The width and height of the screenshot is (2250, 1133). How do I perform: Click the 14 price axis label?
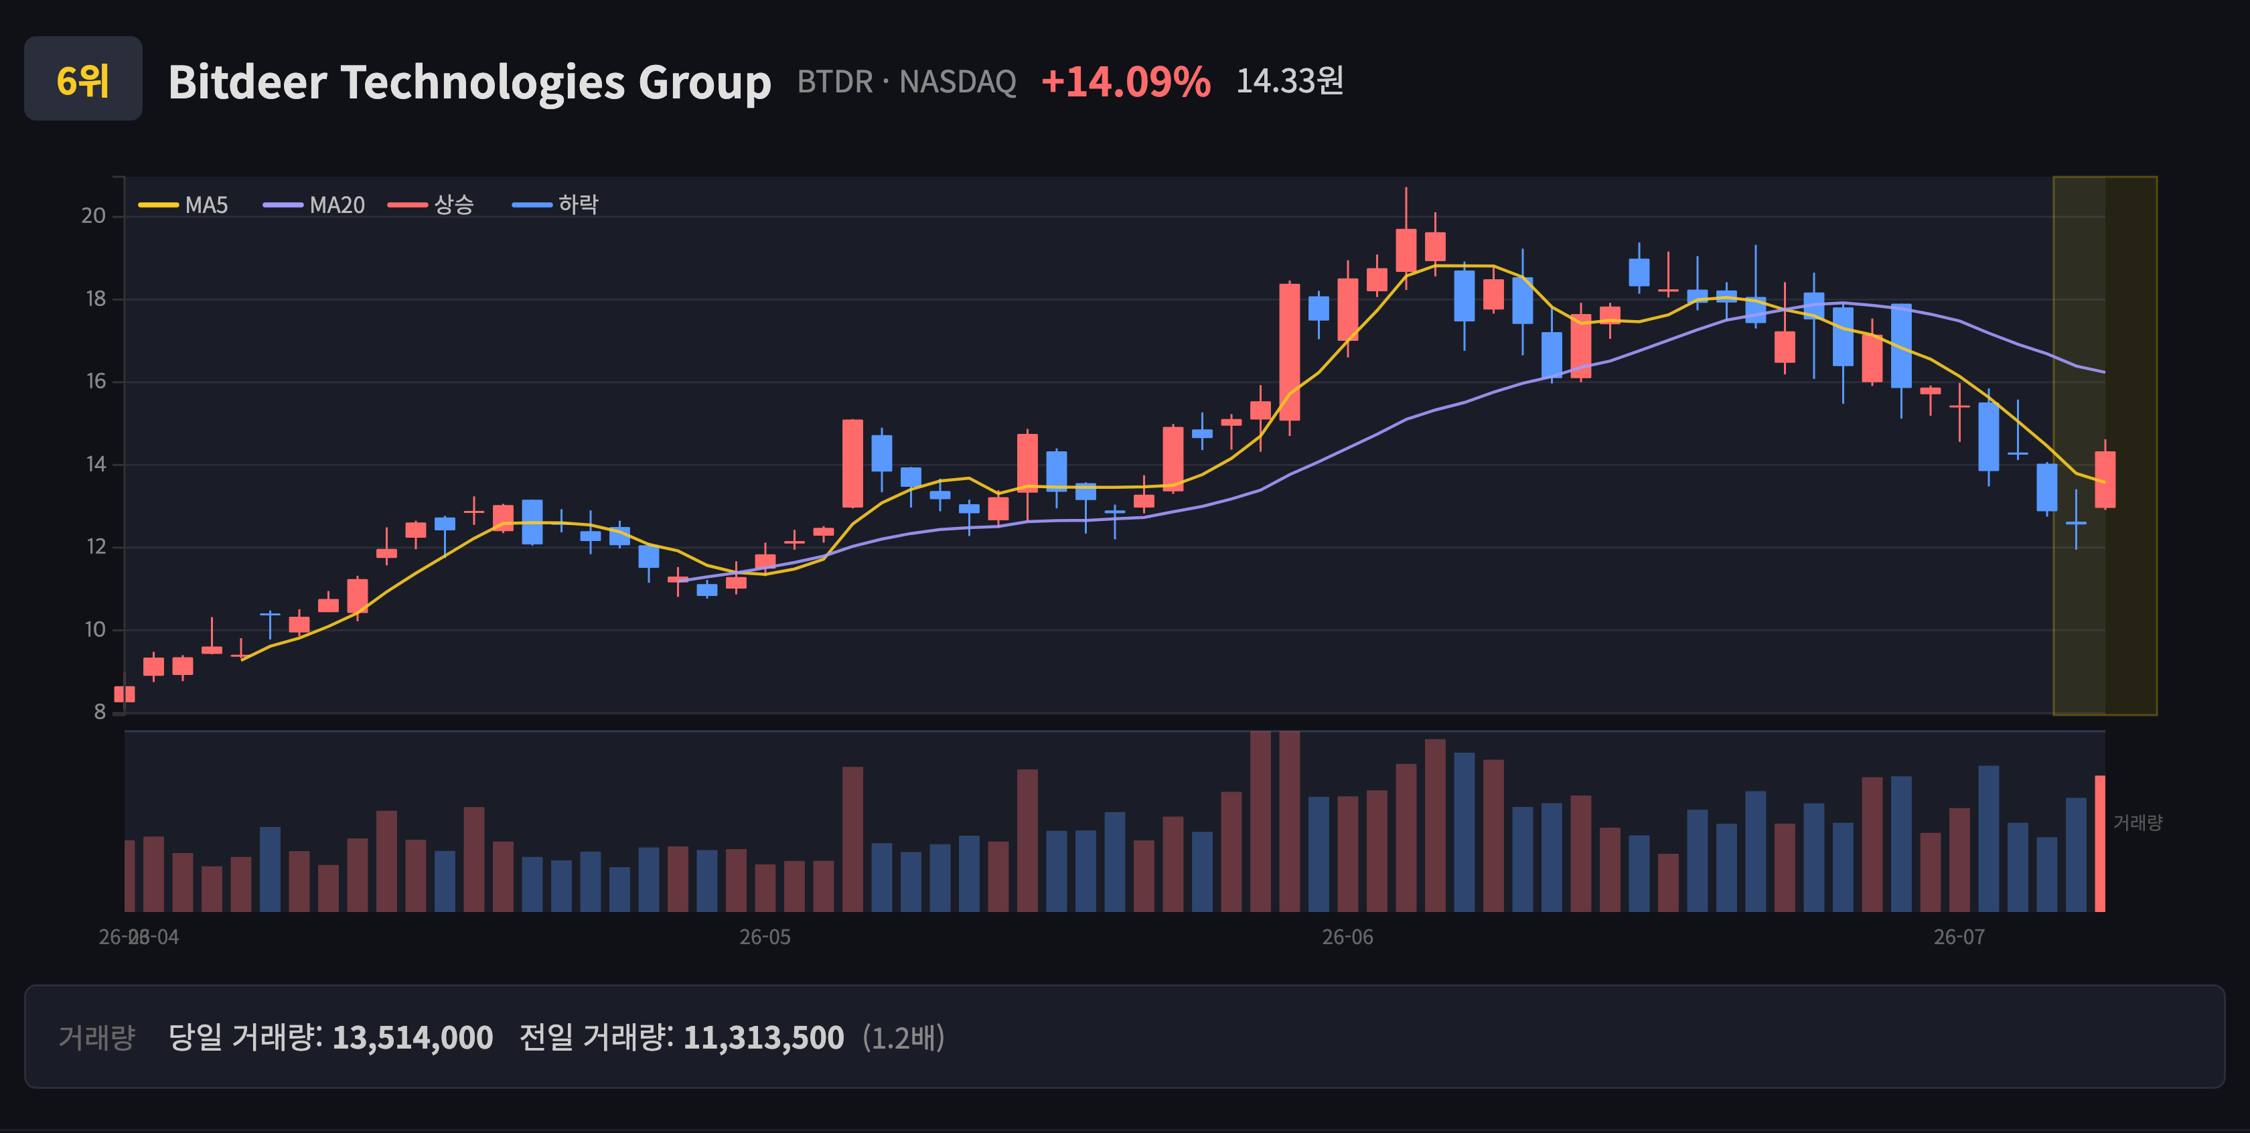(95, 464)
